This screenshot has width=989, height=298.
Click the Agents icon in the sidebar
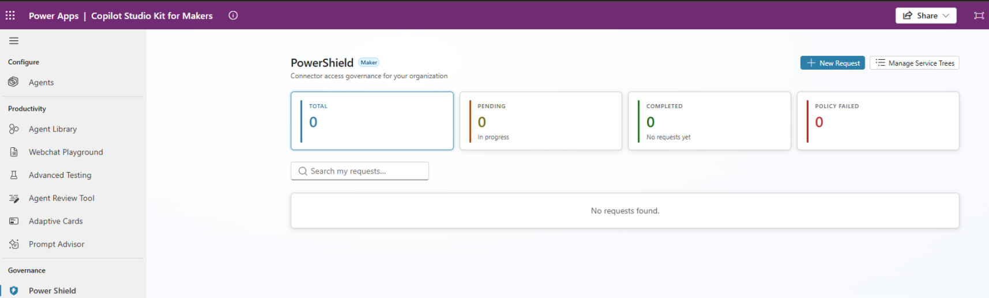pyautogui.click(x=13, y=82)
